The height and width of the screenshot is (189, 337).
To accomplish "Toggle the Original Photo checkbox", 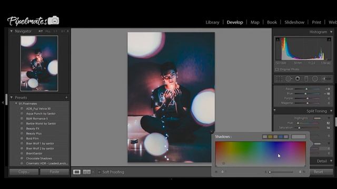I will [x=277, y=69].
